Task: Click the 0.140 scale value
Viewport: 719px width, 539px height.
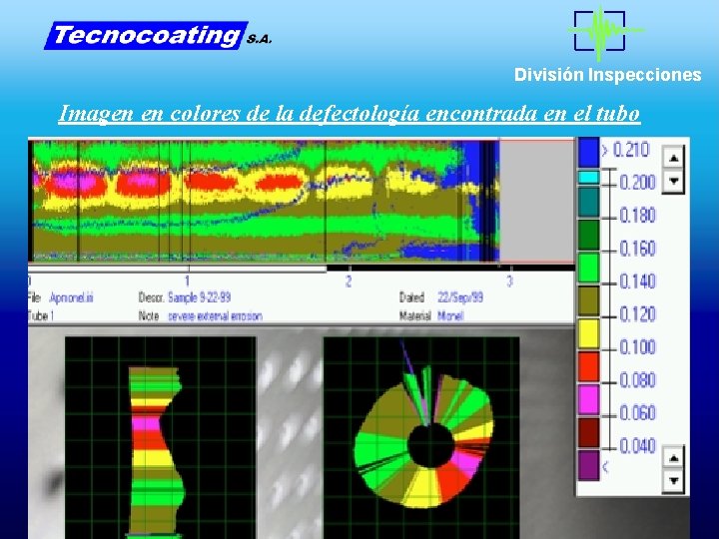Action: coord(637,280)
